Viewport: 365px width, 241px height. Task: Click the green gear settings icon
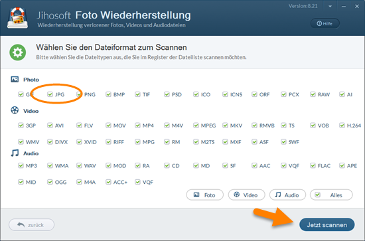pyautogui.click(x=18, y=52)
